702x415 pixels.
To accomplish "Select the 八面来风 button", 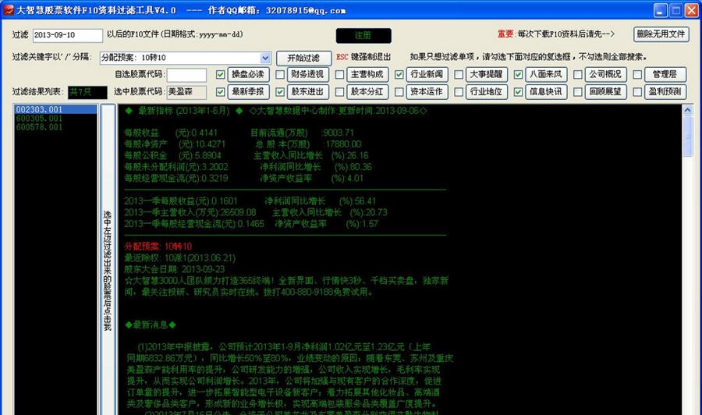I will (x=546, y=74).
